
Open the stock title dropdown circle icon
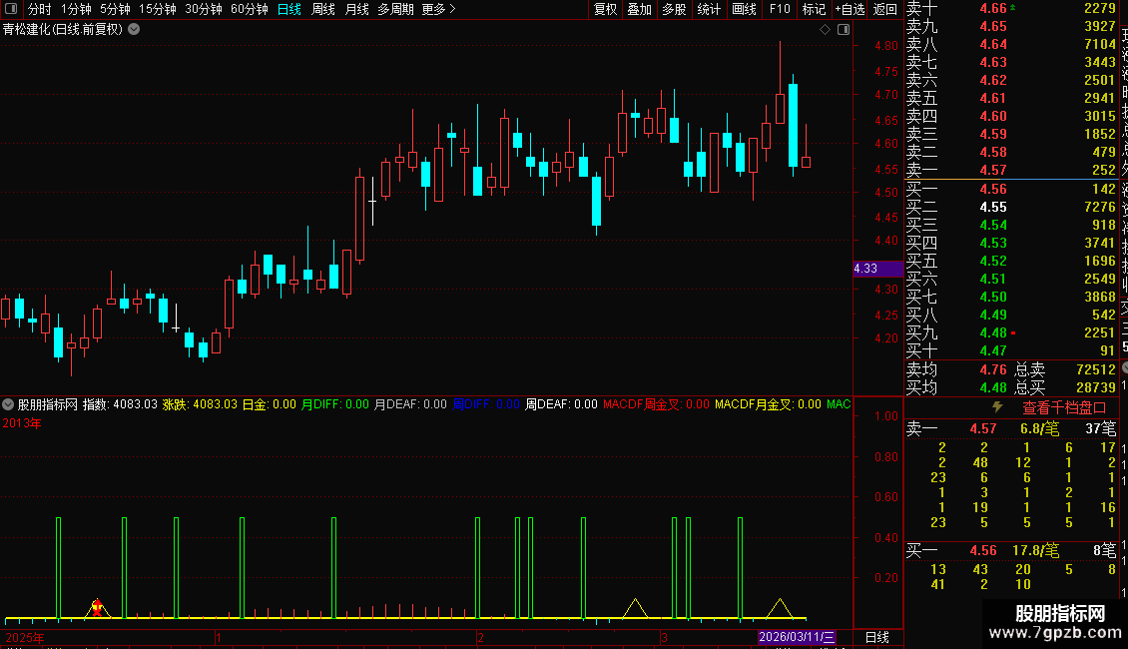(x=134, y=30)
